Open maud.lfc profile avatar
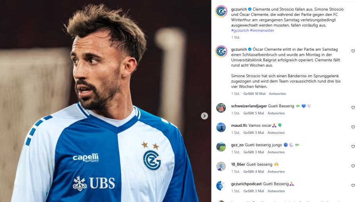Screen dimensions: 357x202 [221, 128]
